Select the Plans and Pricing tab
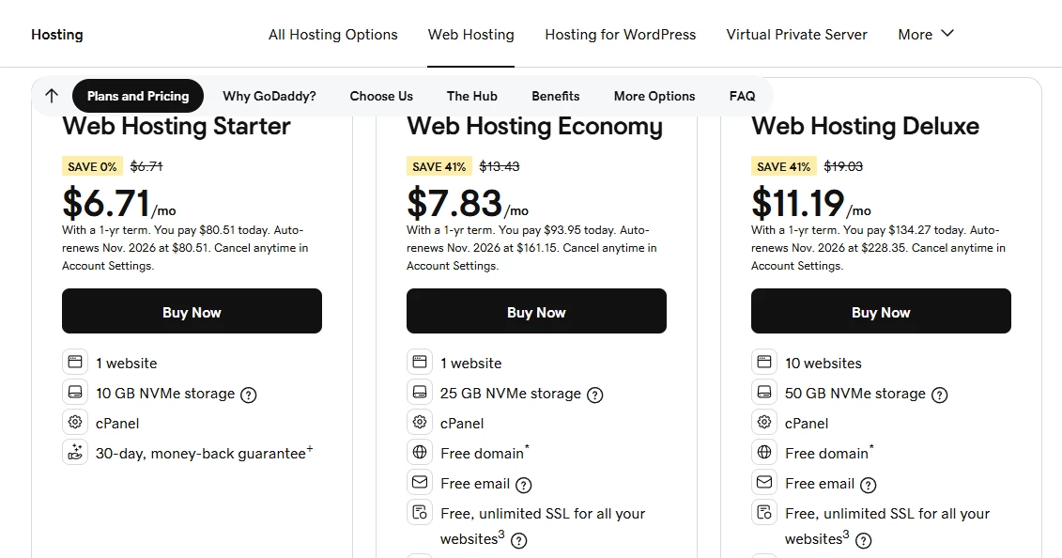Viewport: 1062px width, 558px height. tap(137, 96)
